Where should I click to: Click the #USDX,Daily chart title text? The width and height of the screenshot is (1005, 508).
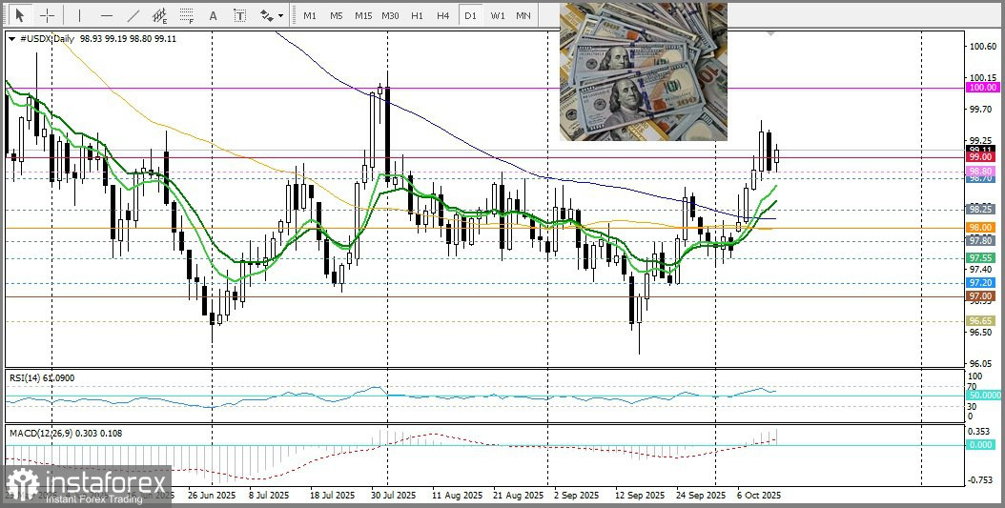[48, 39]
